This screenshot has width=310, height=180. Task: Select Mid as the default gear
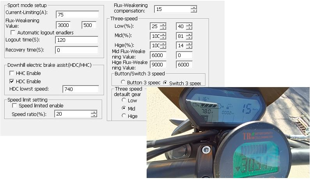click(x=124, y=108)
